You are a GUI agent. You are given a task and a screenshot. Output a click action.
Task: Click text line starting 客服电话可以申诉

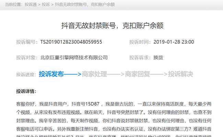[x=114, y=129]
